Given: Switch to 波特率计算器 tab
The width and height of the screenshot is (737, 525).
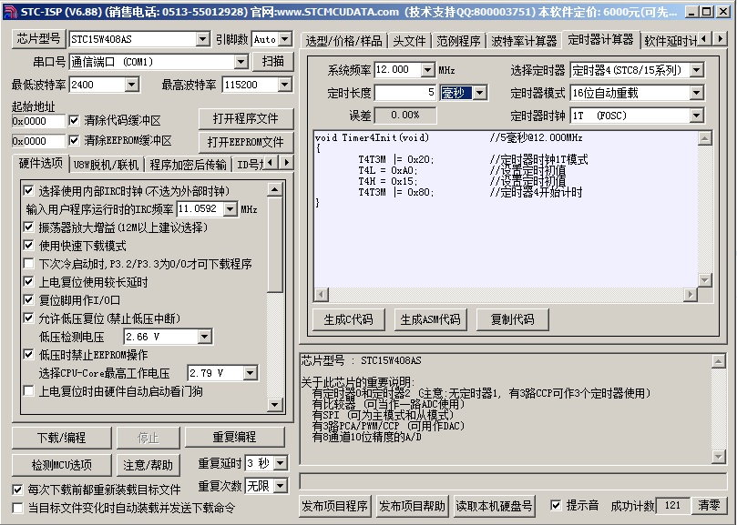Looking at the screenshot, I should point(524,41).
